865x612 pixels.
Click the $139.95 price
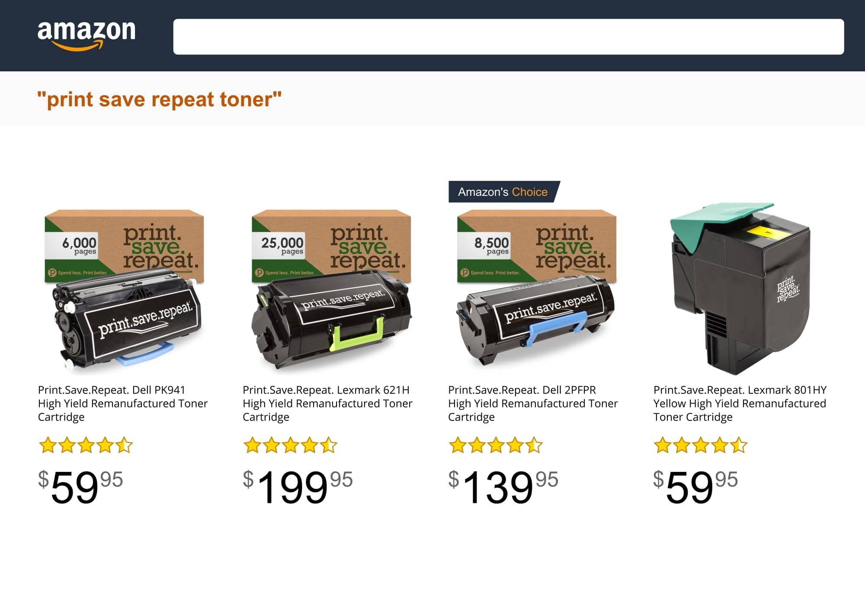pyautogui.click(x=503, y=487)
